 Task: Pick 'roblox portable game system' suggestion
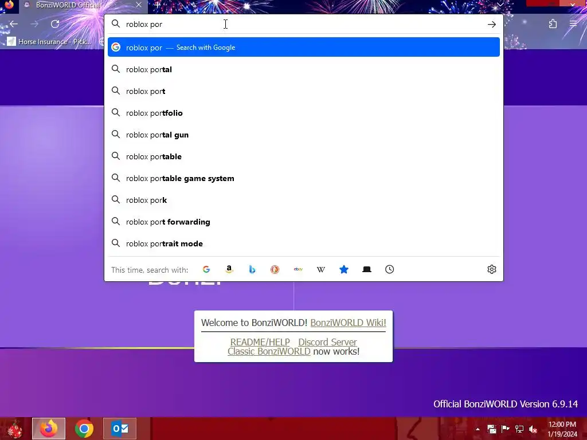point(304,178)
